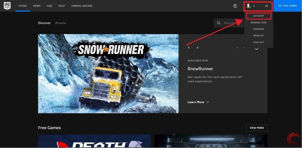
Task: Navigate to News in top bar
Action: pos(37,6)
